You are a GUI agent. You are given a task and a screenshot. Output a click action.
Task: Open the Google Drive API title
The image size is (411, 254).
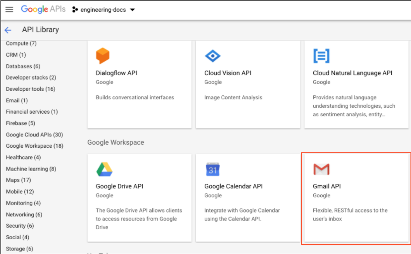point(119,186)
